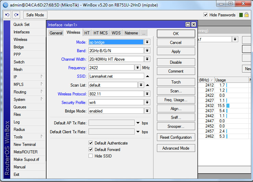
Task: Open Wireless in the sidebar menu
Action: 20,40
